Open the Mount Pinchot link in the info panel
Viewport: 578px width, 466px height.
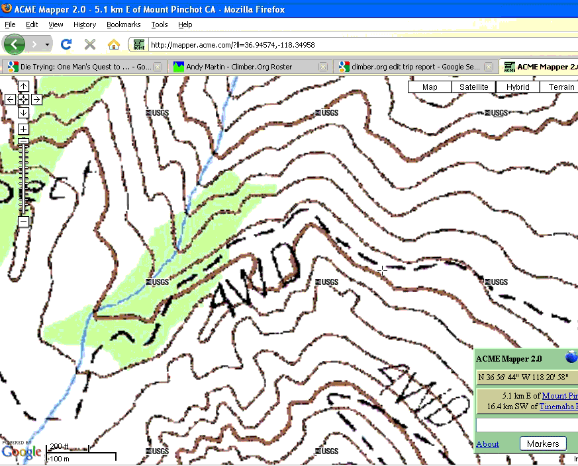pyautogui.click(x=558, y=395)
